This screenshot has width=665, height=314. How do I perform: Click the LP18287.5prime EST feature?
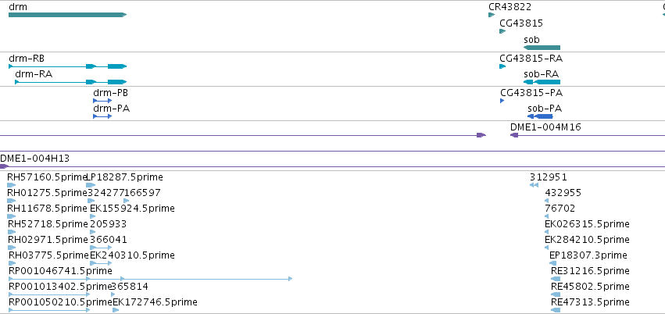[x=90, y=185]
